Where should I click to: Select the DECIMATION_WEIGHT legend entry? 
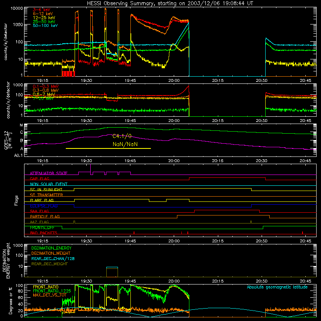[51, 253]
